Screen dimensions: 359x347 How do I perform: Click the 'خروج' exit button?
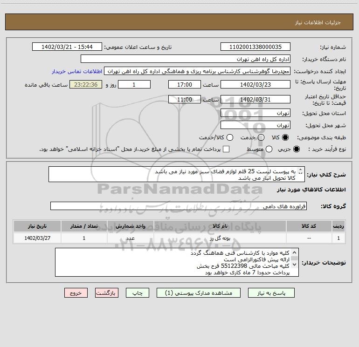(76, 293)
